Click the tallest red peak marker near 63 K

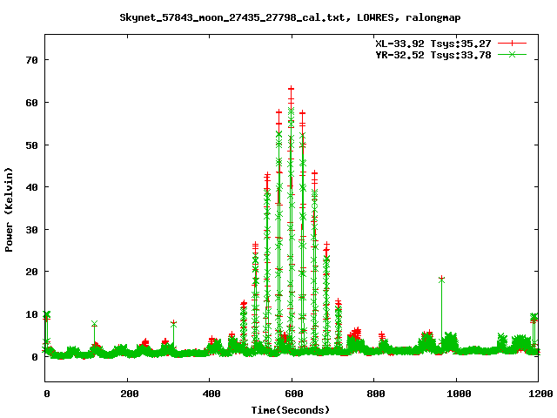coord(292,89)
